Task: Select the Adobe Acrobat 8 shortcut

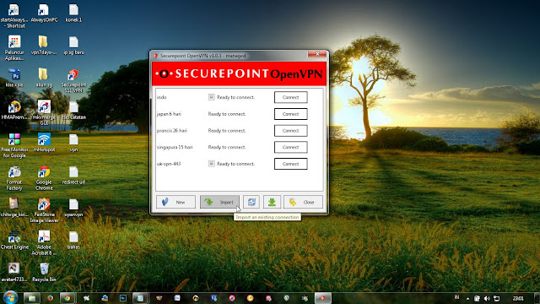Action: 44,243
